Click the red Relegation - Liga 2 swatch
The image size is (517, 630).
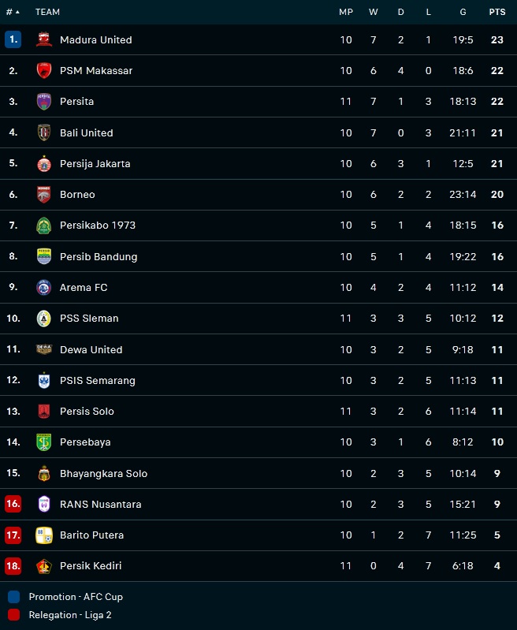point(13,615)
